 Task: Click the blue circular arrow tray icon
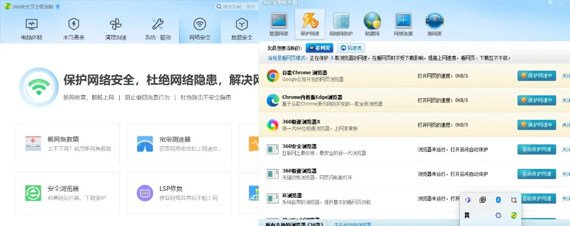(498, 215)
